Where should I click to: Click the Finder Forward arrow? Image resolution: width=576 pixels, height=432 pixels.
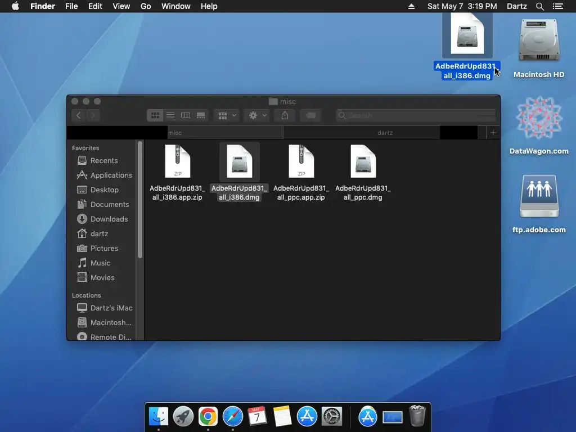click(x=93, y=115)
